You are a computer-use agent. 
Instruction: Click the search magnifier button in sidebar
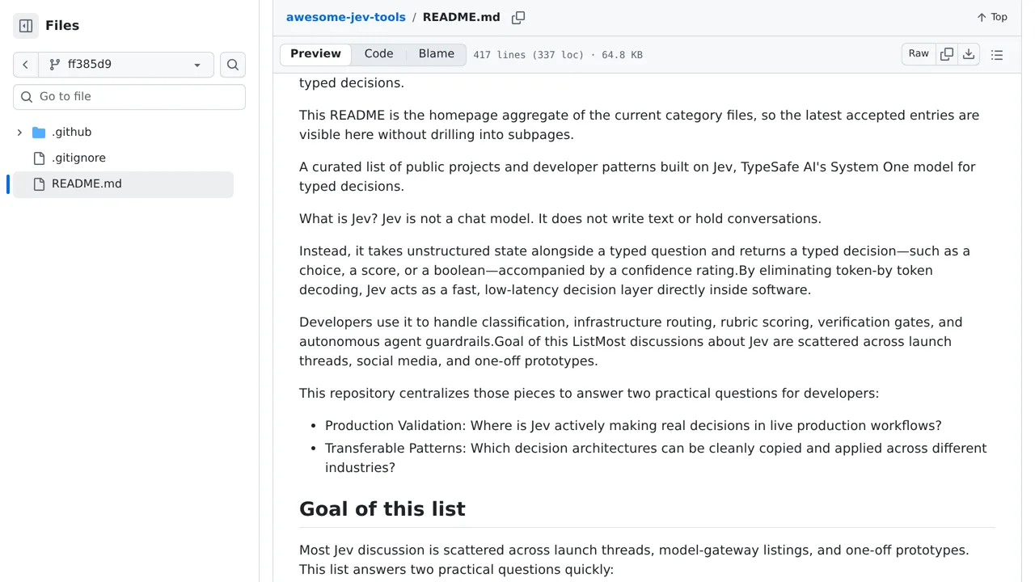tap(233, 65)
